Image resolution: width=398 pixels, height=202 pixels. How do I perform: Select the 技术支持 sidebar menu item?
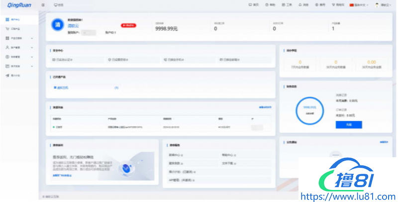pyautogui.click(x=18, y=66)
